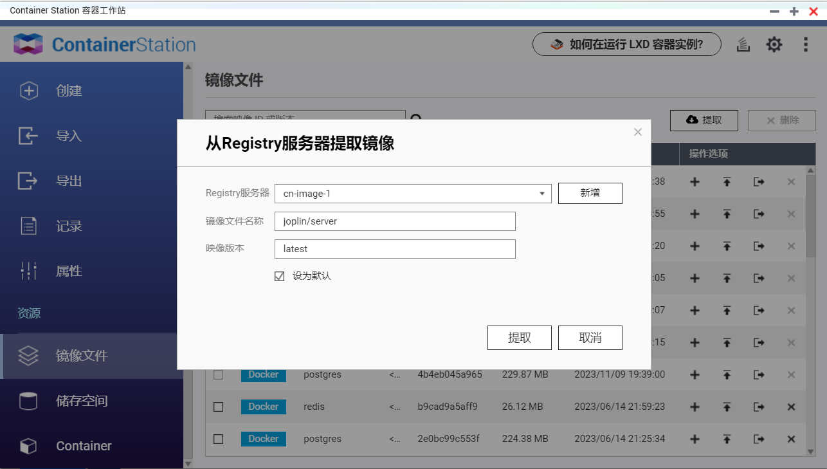The image size is (827, 469).
Task: Click upload icon in row ending :55
Action: point(727,214)
